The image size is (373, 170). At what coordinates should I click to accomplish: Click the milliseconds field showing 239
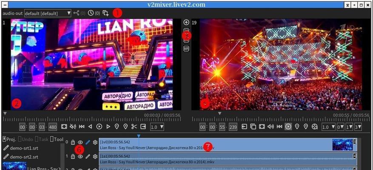coord(233,127)
